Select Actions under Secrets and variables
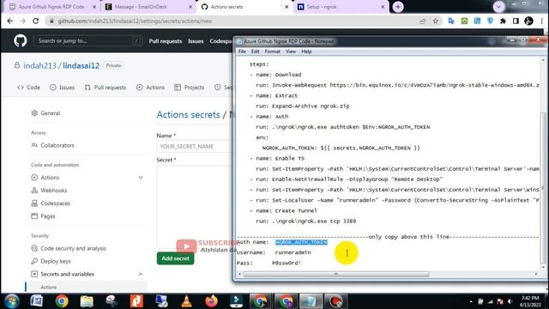Viewport: 549px width, 309px height. click(49, 287)
